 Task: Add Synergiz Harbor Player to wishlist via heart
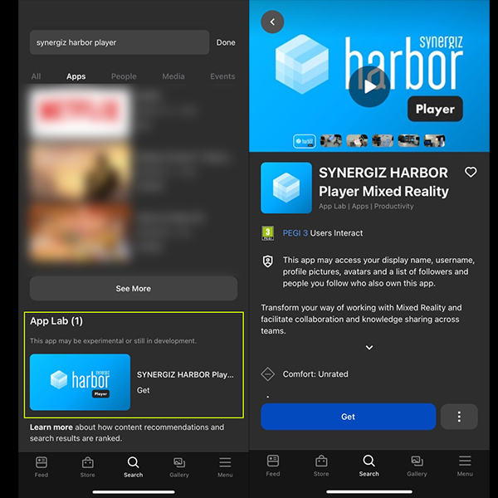pyautogui.click(x=471, y=173)
